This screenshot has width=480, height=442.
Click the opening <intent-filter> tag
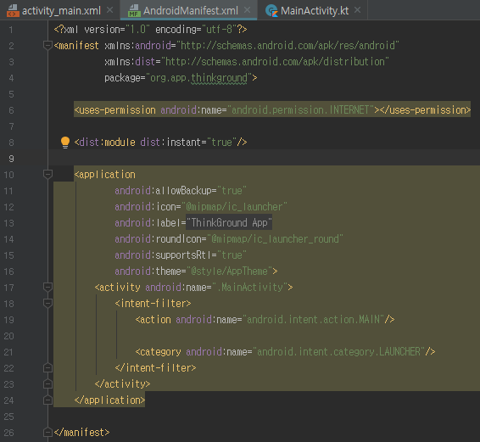(153, 304)
